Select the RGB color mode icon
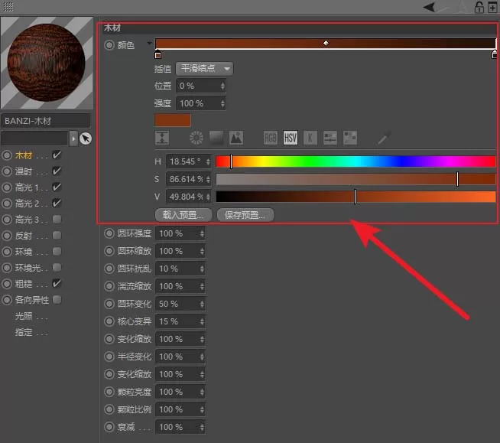Screen dimensions: 500x443 270,138
